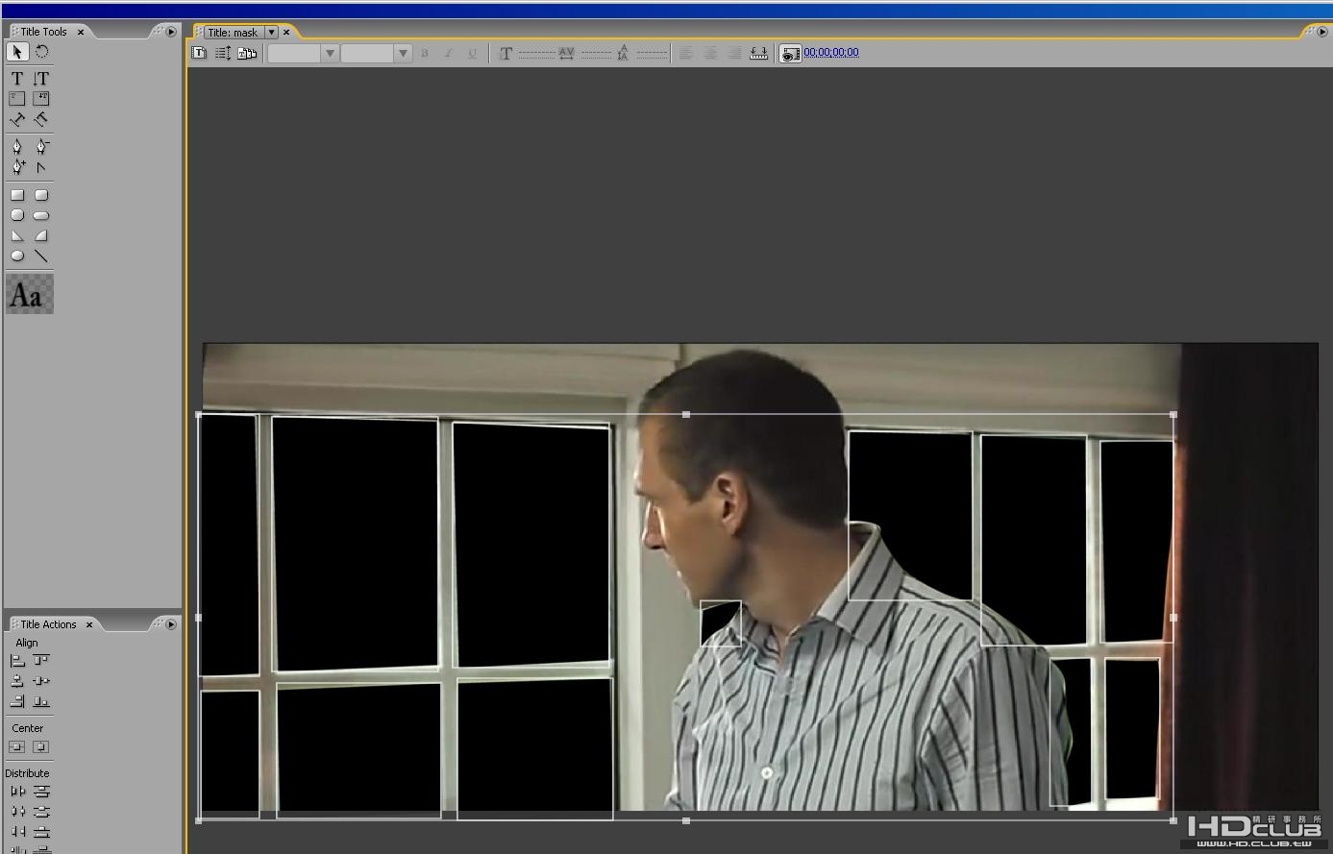Select the Vertical Type tool

[41, 79]
